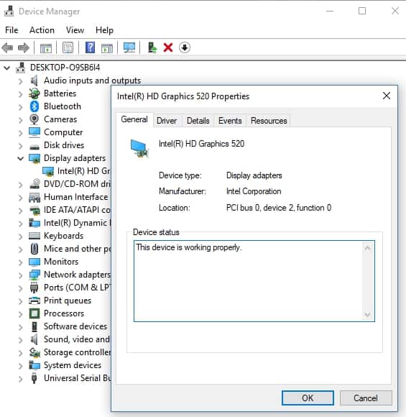The width and height of the screenshot is (406, 417).
Task: Click the large display adapter icon in dialog
Action: point(139,148)
